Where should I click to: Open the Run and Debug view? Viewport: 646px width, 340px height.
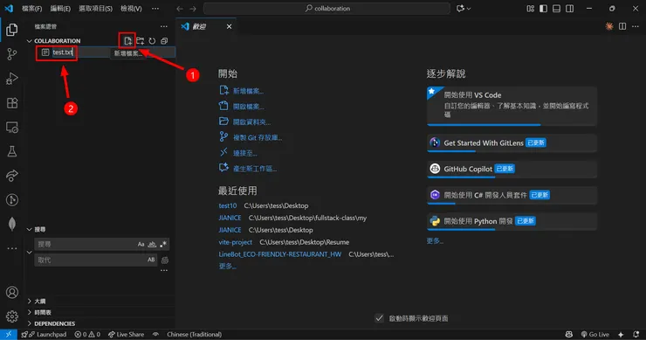pyautogui.click(x=12, y=79)
